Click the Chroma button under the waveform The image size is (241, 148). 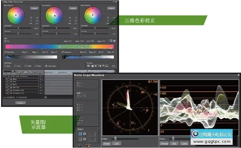pos(164,143)
